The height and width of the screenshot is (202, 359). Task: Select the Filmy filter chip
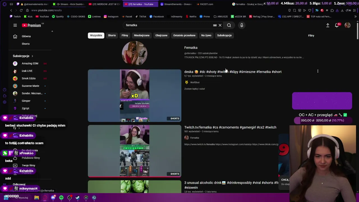point(125,35)
